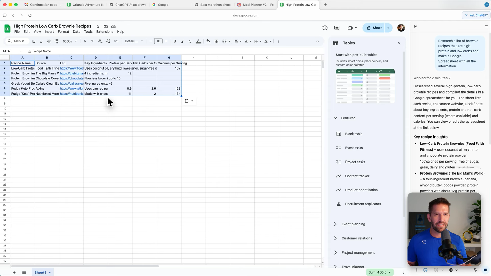The width and height of the screenshot is (491, 276).
Task: Open the comments icon in header
Action: point(337,28)
